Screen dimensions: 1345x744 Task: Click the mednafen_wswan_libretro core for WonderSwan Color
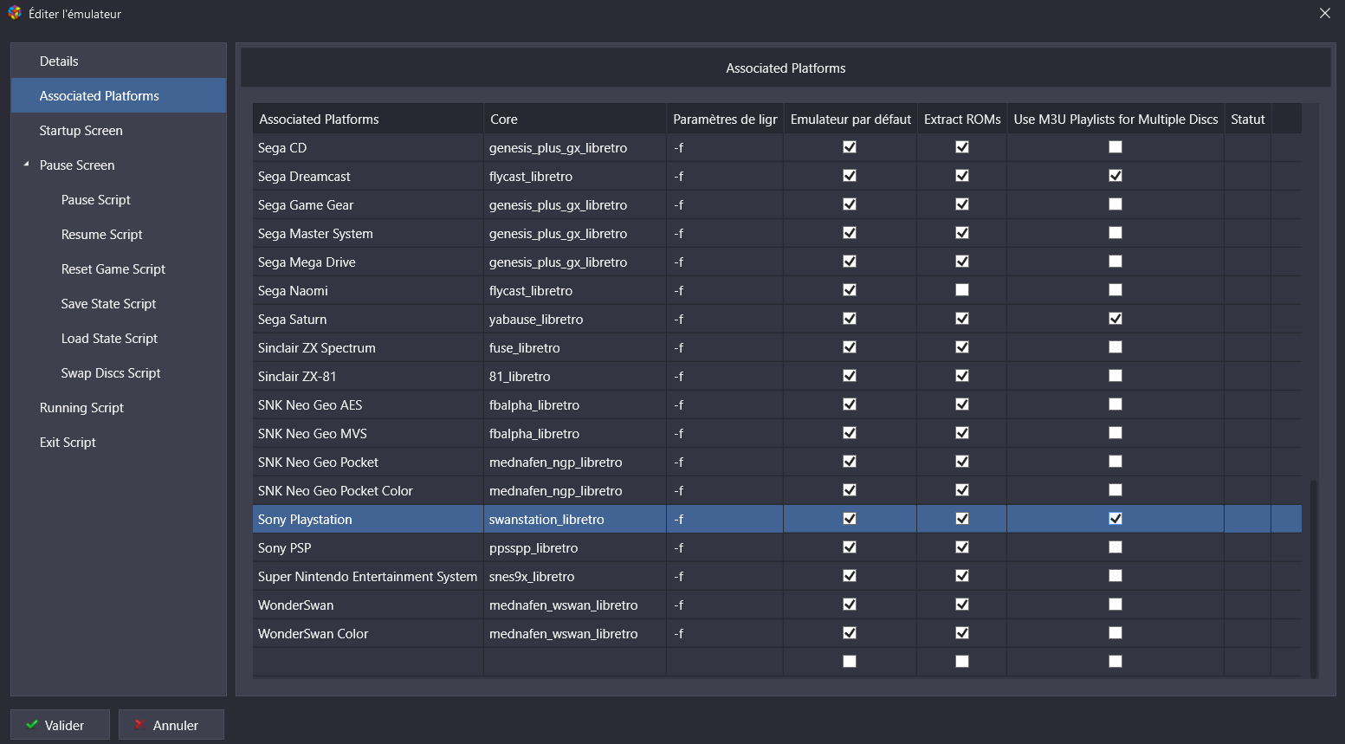coord(575,633)
